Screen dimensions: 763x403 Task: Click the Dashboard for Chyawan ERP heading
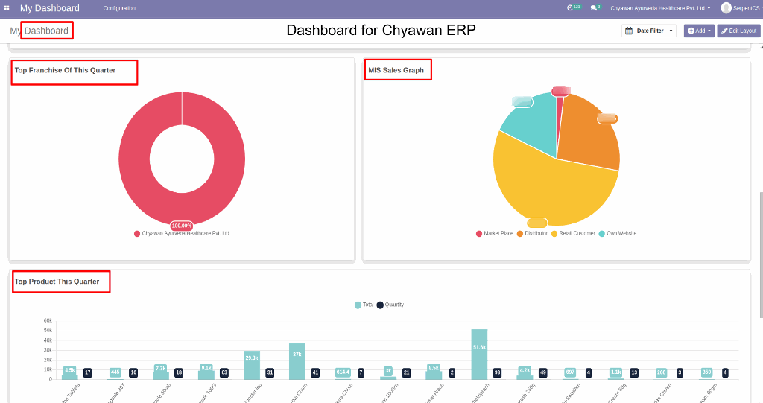381,31
